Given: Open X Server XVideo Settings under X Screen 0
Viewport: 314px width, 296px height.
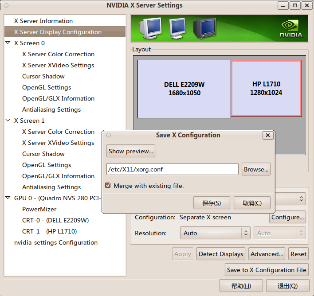Looking at the screenshot, I should click(58, 65).
